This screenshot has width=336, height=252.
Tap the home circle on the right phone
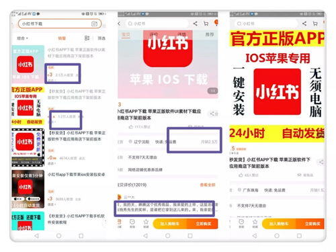tap(277, 236)
